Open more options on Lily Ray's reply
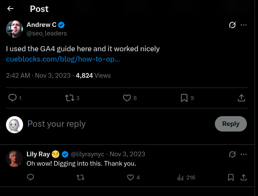258x196 pixels. 244,154
